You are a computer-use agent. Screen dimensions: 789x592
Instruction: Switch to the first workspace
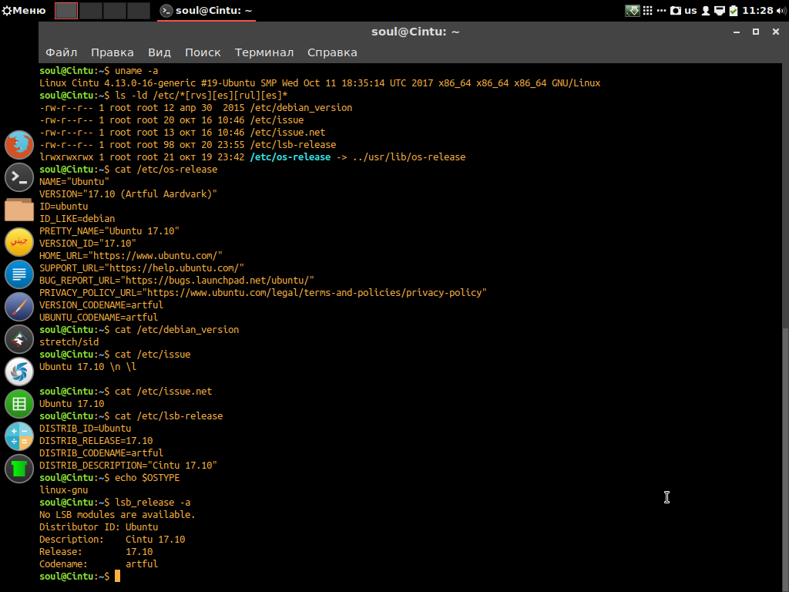[x=66, y=11]
